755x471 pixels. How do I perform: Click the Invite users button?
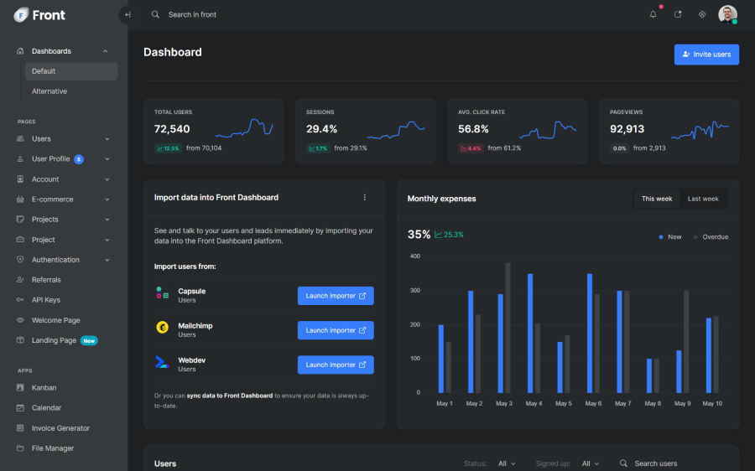tap(706, 54)
